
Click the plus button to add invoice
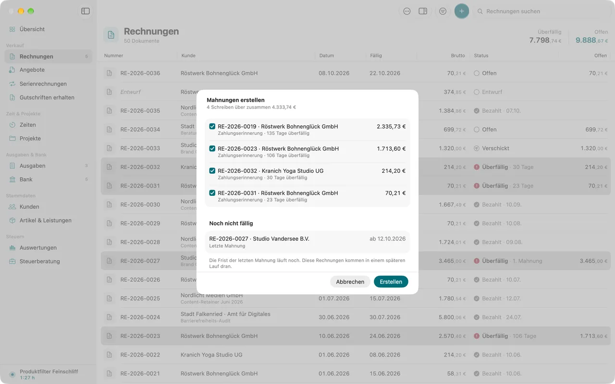click(x=462, y=11)
